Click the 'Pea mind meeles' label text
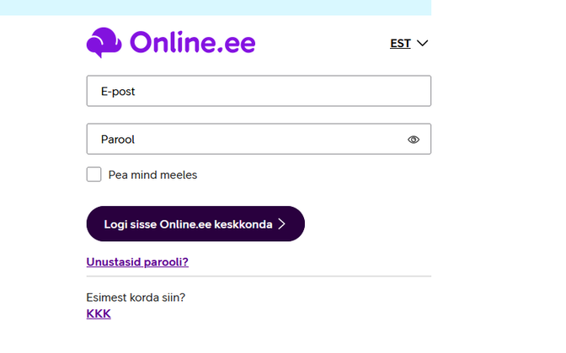The image size is (566, 353). pos(152,175)
